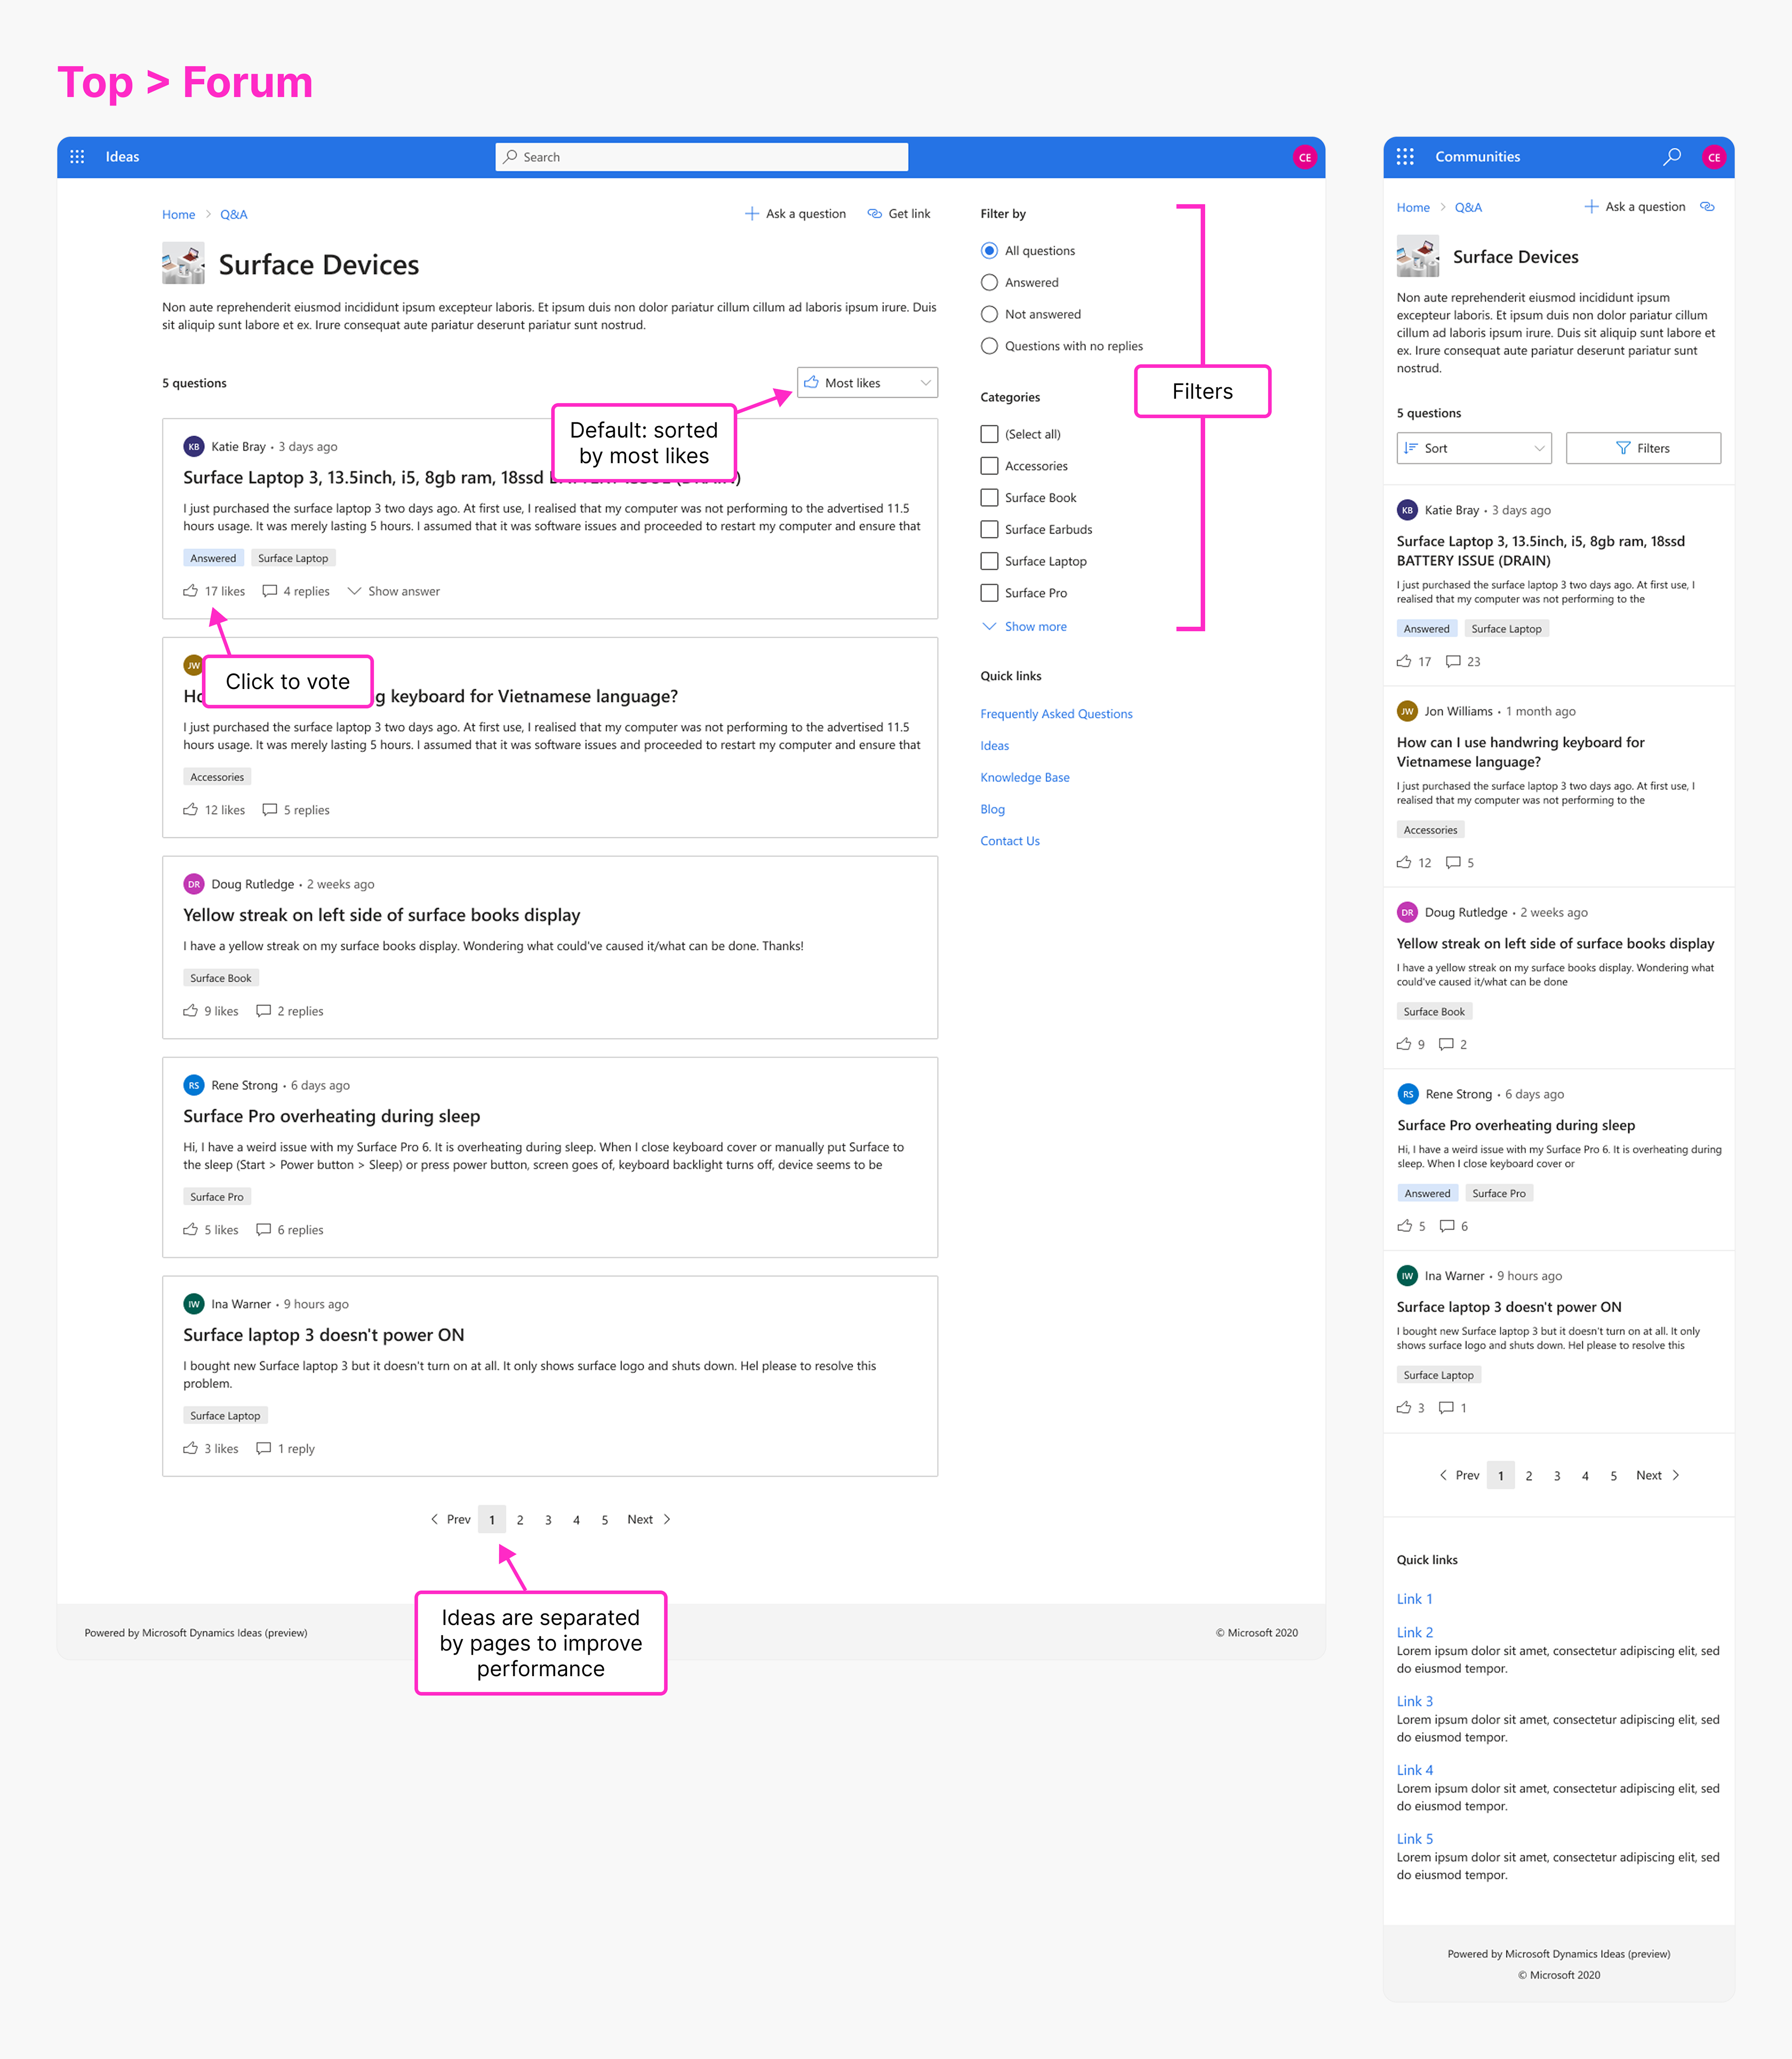Image resolution: width=1792 pixels, height=2059 pixels.
Task: Open Frequently Asked Questions quick link
Action: (1056, 714)
